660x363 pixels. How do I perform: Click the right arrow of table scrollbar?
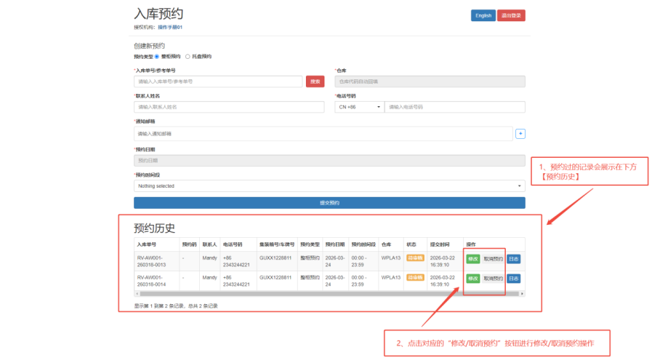[521, 294]
